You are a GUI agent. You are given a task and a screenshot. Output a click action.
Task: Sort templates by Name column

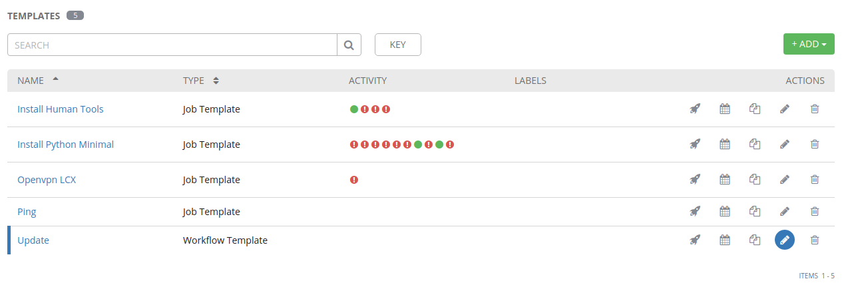[37, 81]
